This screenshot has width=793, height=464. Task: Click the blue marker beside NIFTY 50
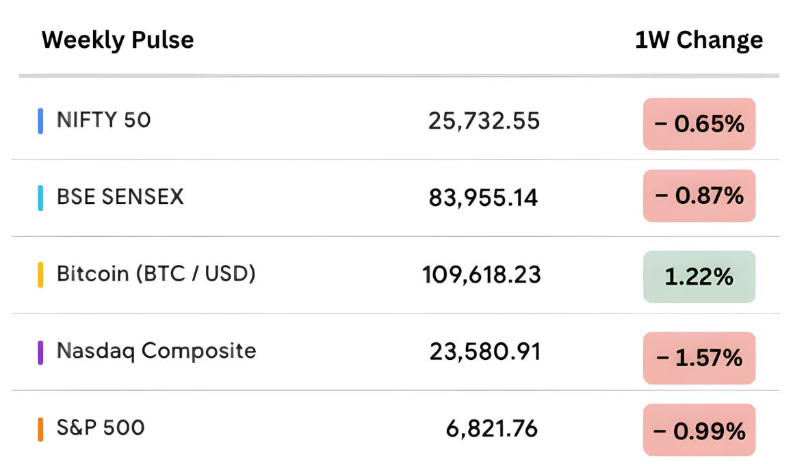pyautogui.click(x=40, y=121)
